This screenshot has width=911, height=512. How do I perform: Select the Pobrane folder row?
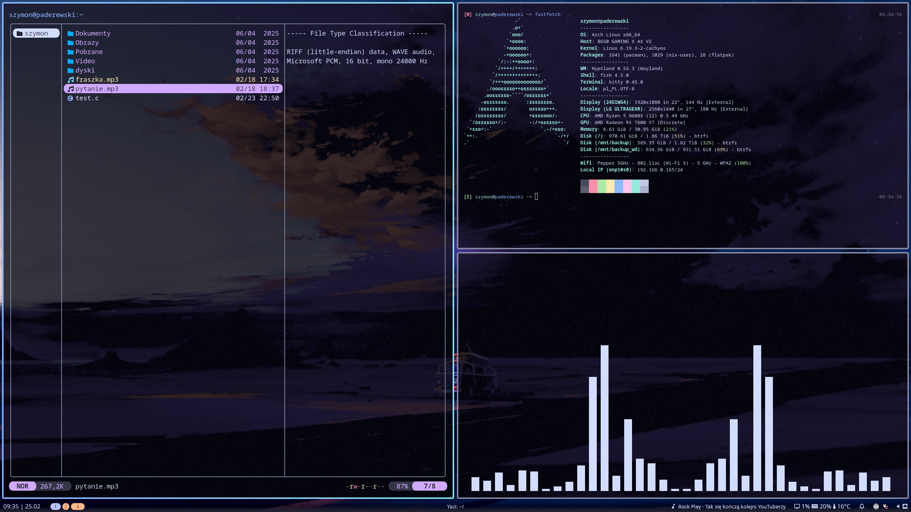(173, 52)
